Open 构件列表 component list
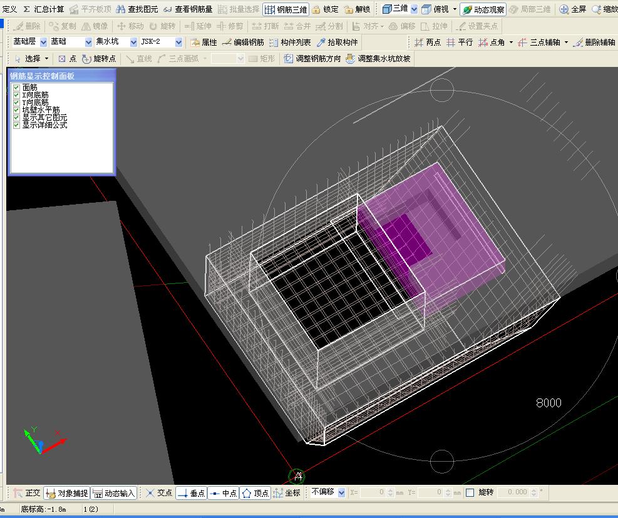This screenshot has width=618, height=518. coord(290,42)
